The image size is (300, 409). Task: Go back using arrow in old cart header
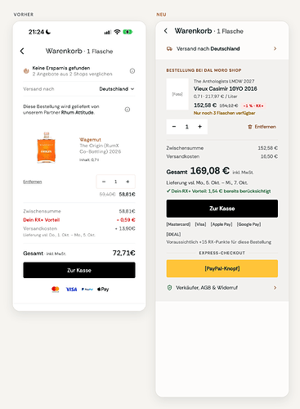click(x=22, y=51)
